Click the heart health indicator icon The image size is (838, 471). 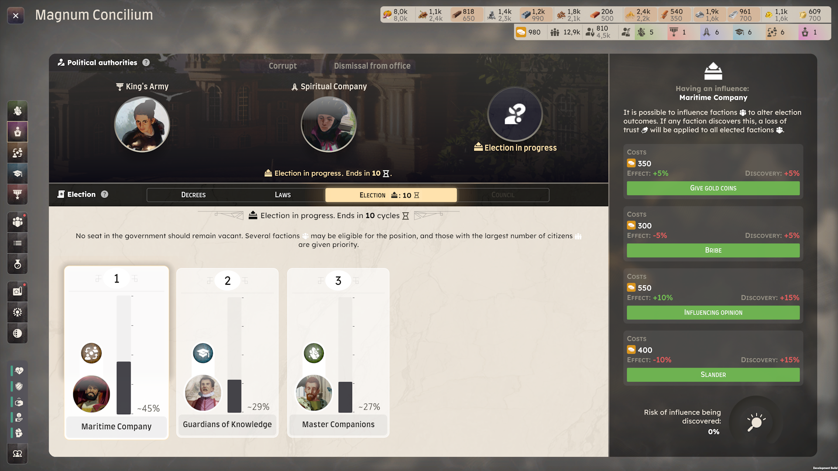click(19, 371)
